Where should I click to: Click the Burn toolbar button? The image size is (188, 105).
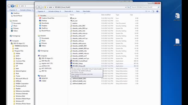click(78, 11)
